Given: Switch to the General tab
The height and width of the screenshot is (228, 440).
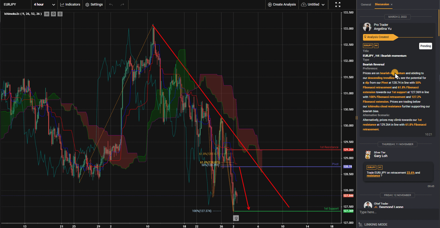Looking at the screenshot, I should 366,4.
